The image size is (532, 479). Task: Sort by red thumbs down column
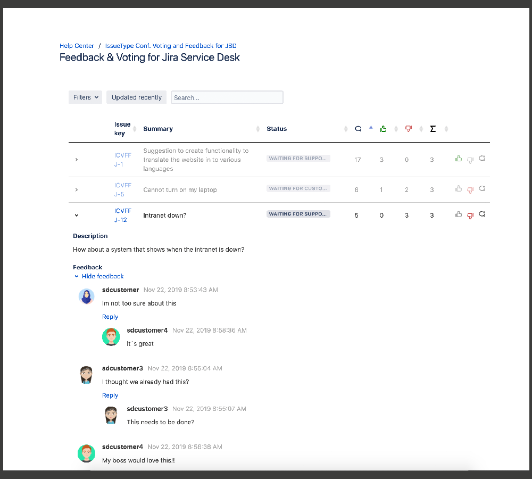click(x=409, y=129)
